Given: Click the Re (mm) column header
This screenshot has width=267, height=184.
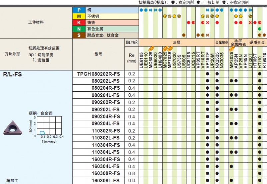Looking at the screenshot, I should pos(131,58).
